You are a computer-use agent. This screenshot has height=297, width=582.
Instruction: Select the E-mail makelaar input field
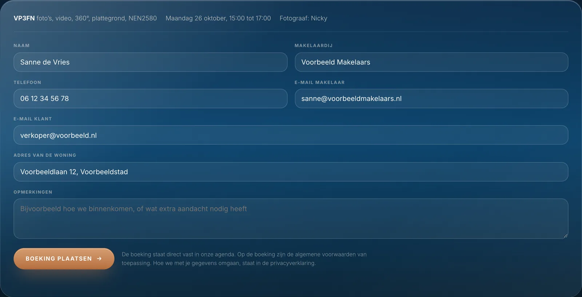[431, 99]
